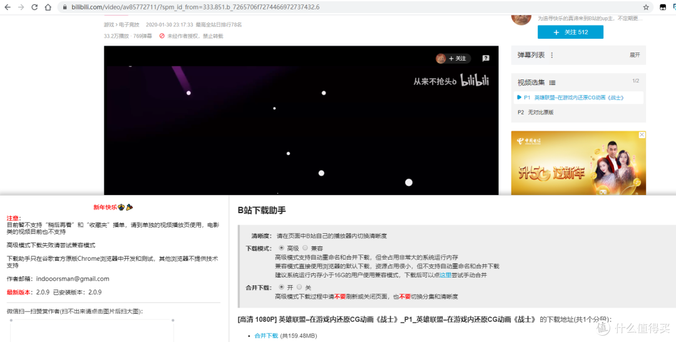Open the browser home page icon
Image resolution: width=676 pixels, height=342 pixels.
click(48, 8)
